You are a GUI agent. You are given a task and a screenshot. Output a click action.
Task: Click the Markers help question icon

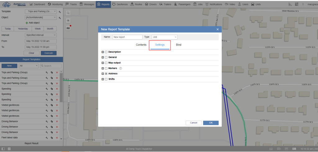click(x=120, y=68)
